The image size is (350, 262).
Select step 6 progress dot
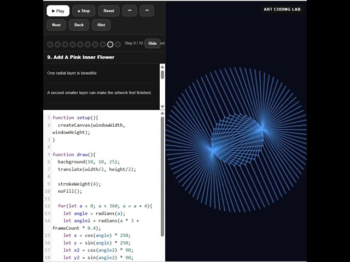coord(87,45)
